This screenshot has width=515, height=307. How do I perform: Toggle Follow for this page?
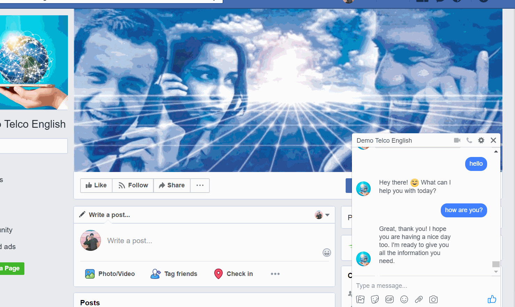click(133, 185)
